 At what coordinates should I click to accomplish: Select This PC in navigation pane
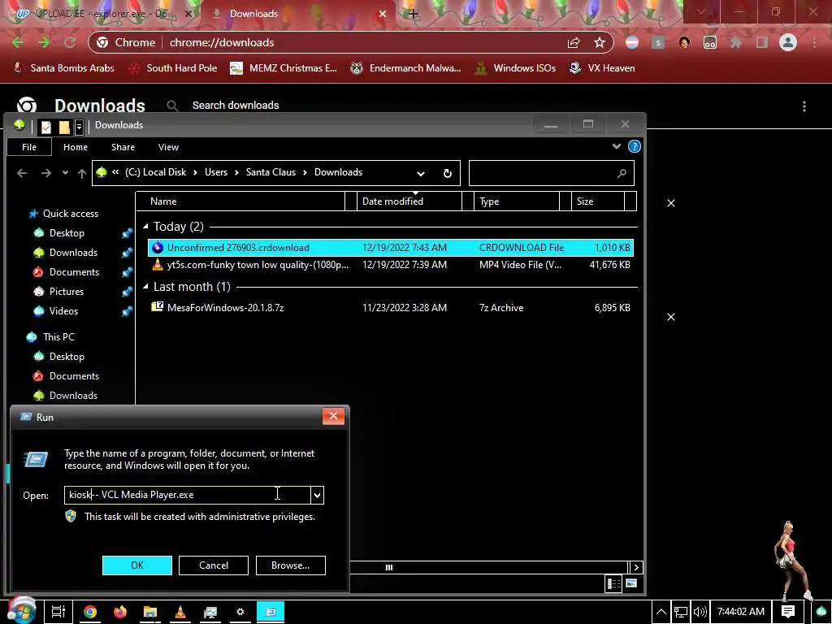(58, 337)
